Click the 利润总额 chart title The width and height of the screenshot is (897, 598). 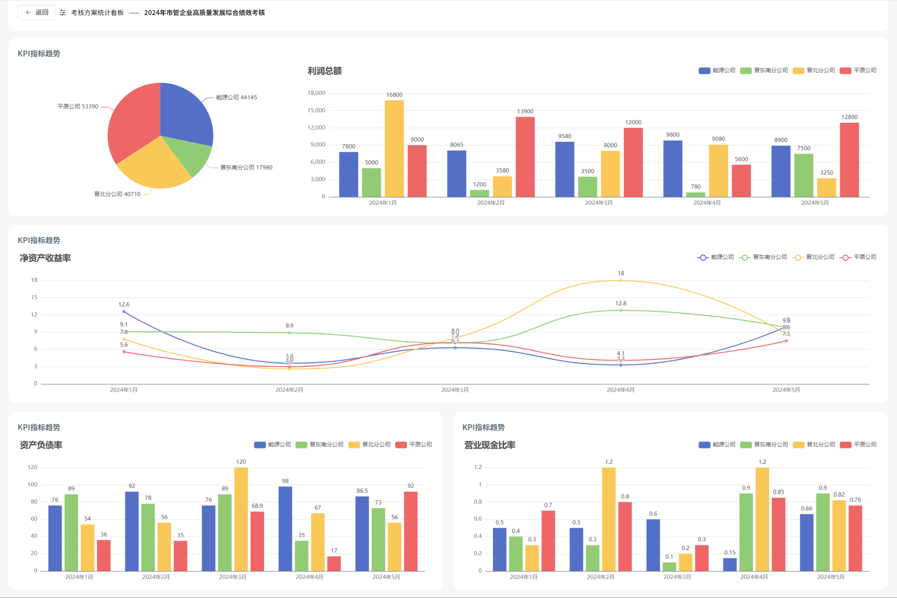tap(325, 71)
